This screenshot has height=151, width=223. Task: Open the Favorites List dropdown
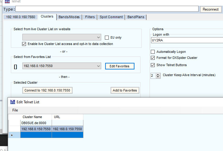click(62, 66)
